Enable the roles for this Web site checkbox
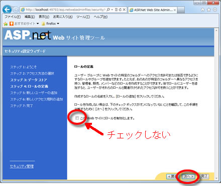Viewport: 221px width, 186px height. 77,118
